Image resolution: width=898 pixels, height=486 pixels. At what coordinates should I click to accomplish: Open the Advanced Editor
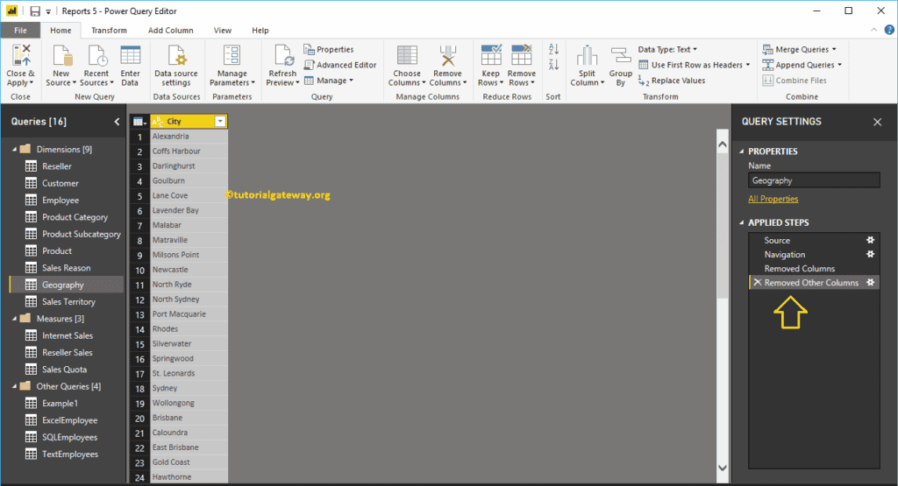point(340,65)
